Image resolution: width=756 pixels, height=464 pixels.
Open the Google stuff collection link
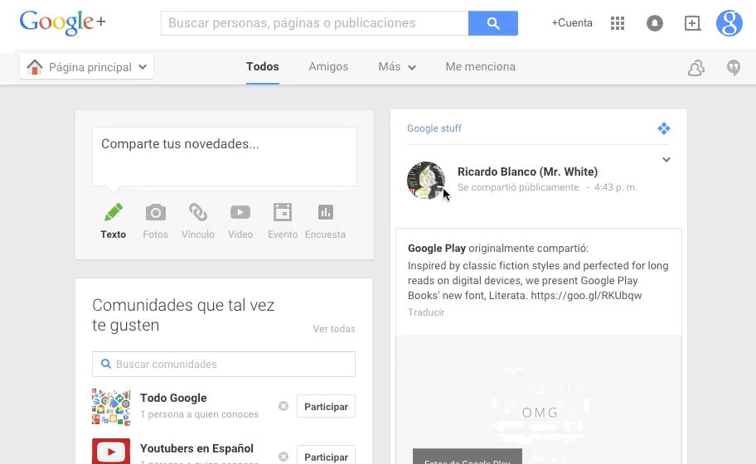434,128
